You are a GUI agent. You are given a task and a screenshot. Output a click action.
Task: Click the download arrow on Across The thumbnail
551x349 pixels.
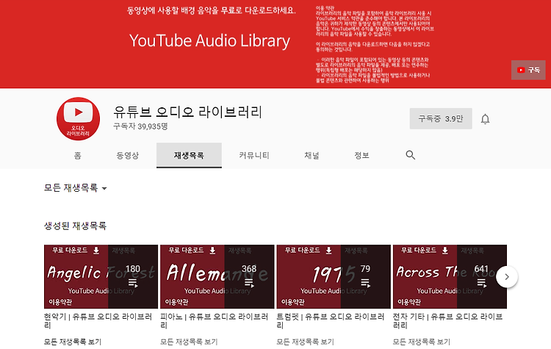(445, 251)
